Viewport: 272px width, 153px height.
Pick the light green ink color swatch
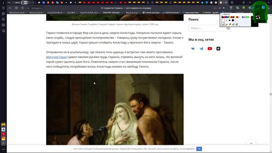tap(246, 17)
